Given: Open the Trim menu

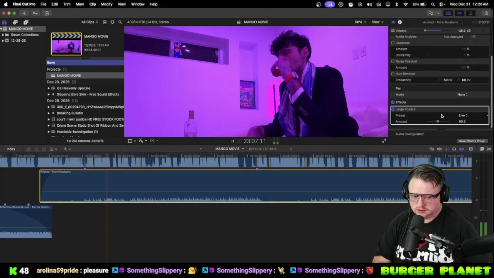Looking at the screenshot, I should [67, 4].
